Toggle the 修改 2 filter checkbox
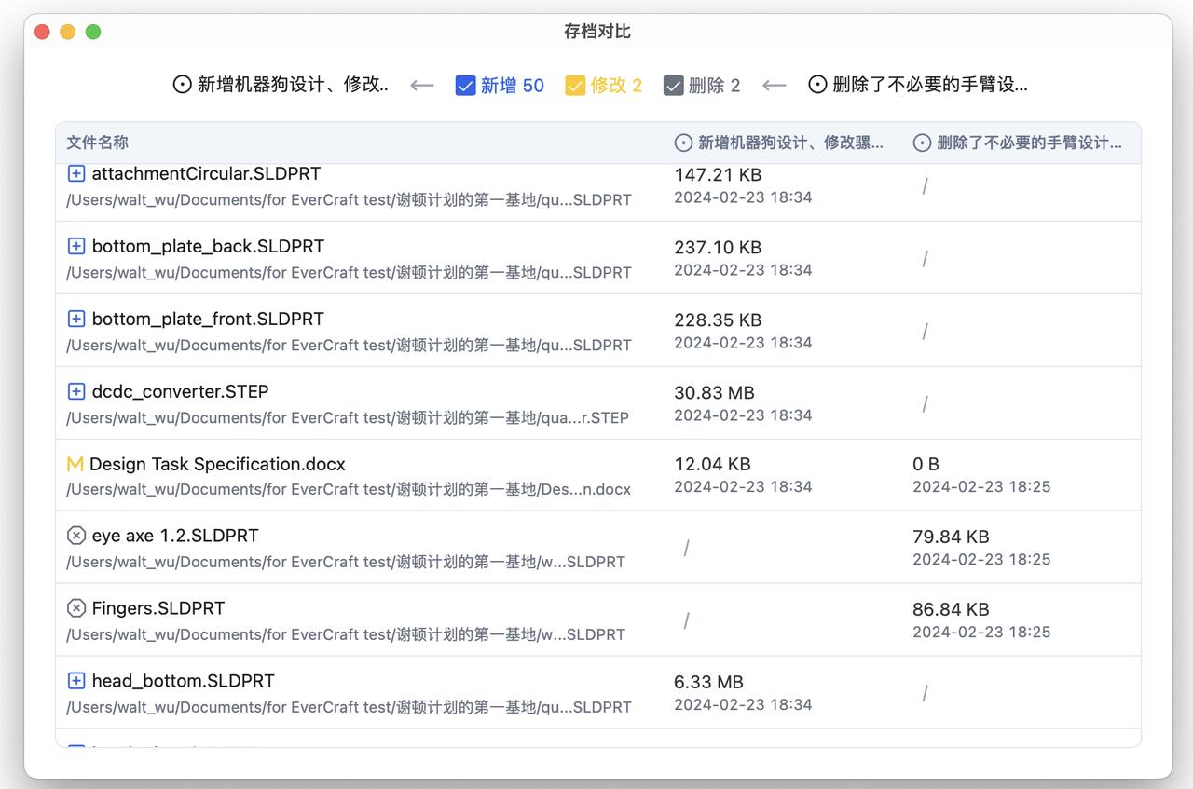The width and height of the screenshot is (1193, 789). 575,86
